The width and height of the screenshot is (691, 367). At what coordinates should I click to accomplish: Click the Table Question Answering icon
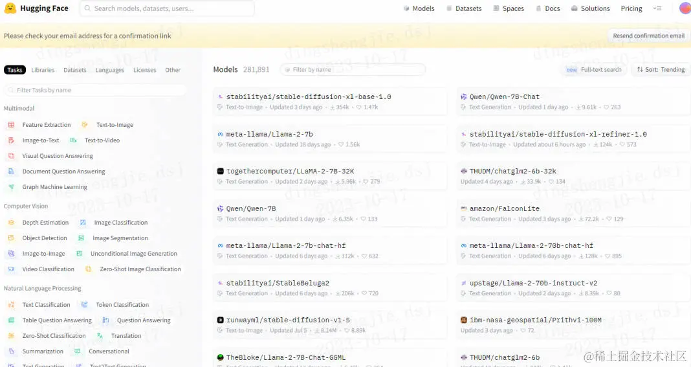12,320
